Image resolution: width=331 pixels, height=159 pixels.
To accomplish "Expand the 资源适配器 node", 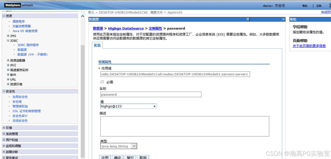I will [8, 60].
